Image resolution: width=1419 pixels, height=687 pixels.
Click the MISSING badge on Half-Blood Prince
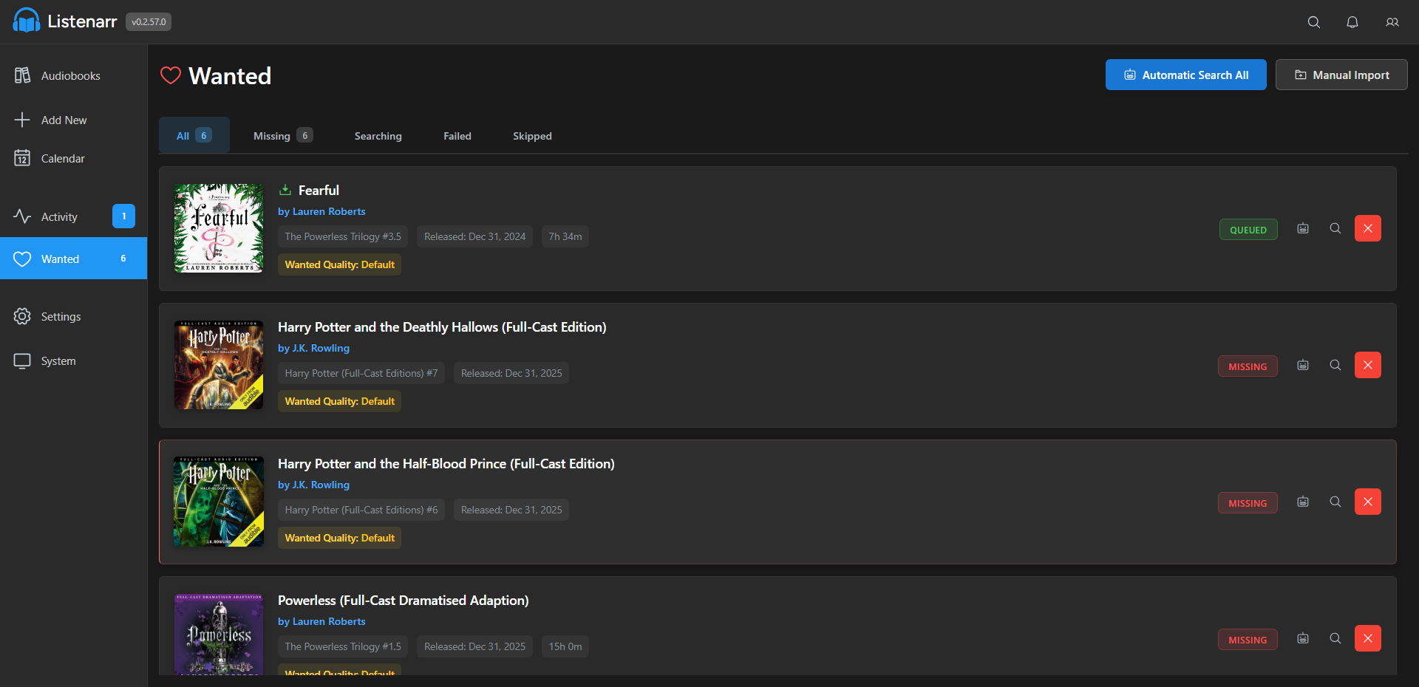(x=1248, y=503)
